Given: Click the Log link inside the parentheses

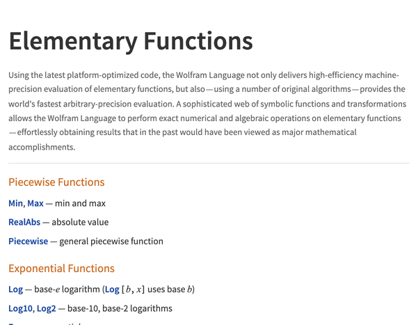Looking at the screenshot, I should point(111,289).
